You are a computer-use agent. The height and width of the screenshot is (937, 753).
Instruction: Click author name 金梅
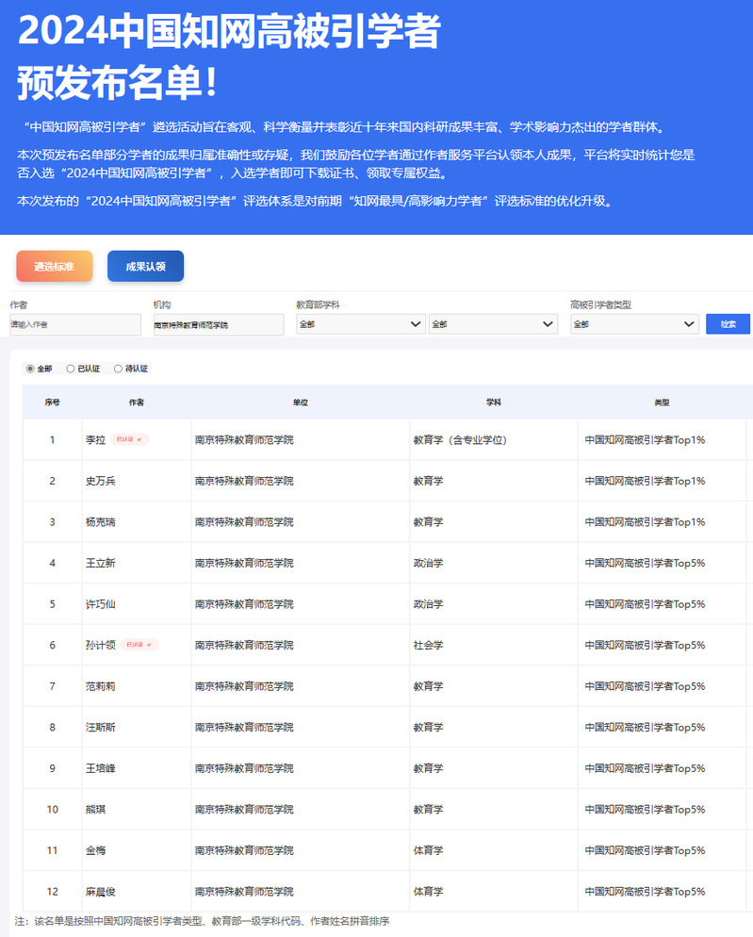point(95,850)
